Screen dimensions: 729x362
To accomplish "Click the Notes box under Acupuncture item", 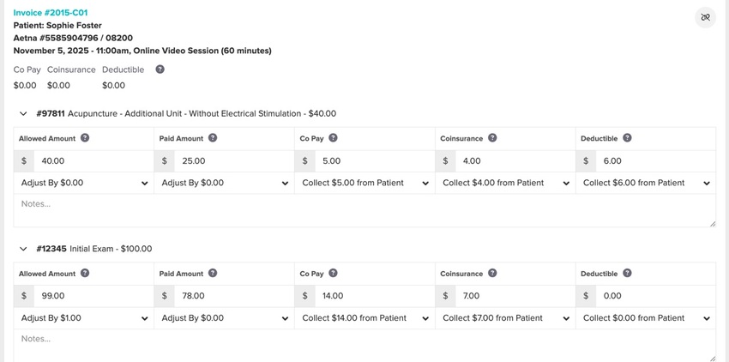I will coord(365,210).
